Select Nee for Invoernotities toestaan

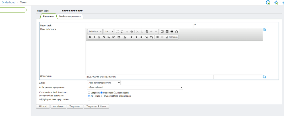95,96
